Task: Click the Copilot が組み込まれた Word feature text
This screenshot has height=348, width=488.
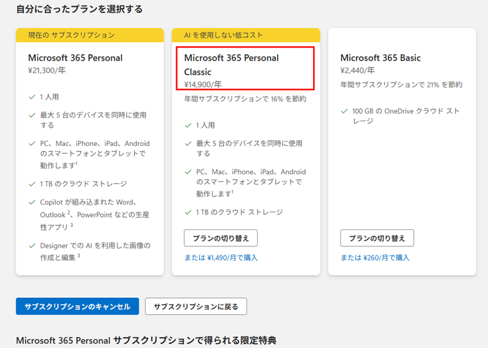Action: pos(94,214)
